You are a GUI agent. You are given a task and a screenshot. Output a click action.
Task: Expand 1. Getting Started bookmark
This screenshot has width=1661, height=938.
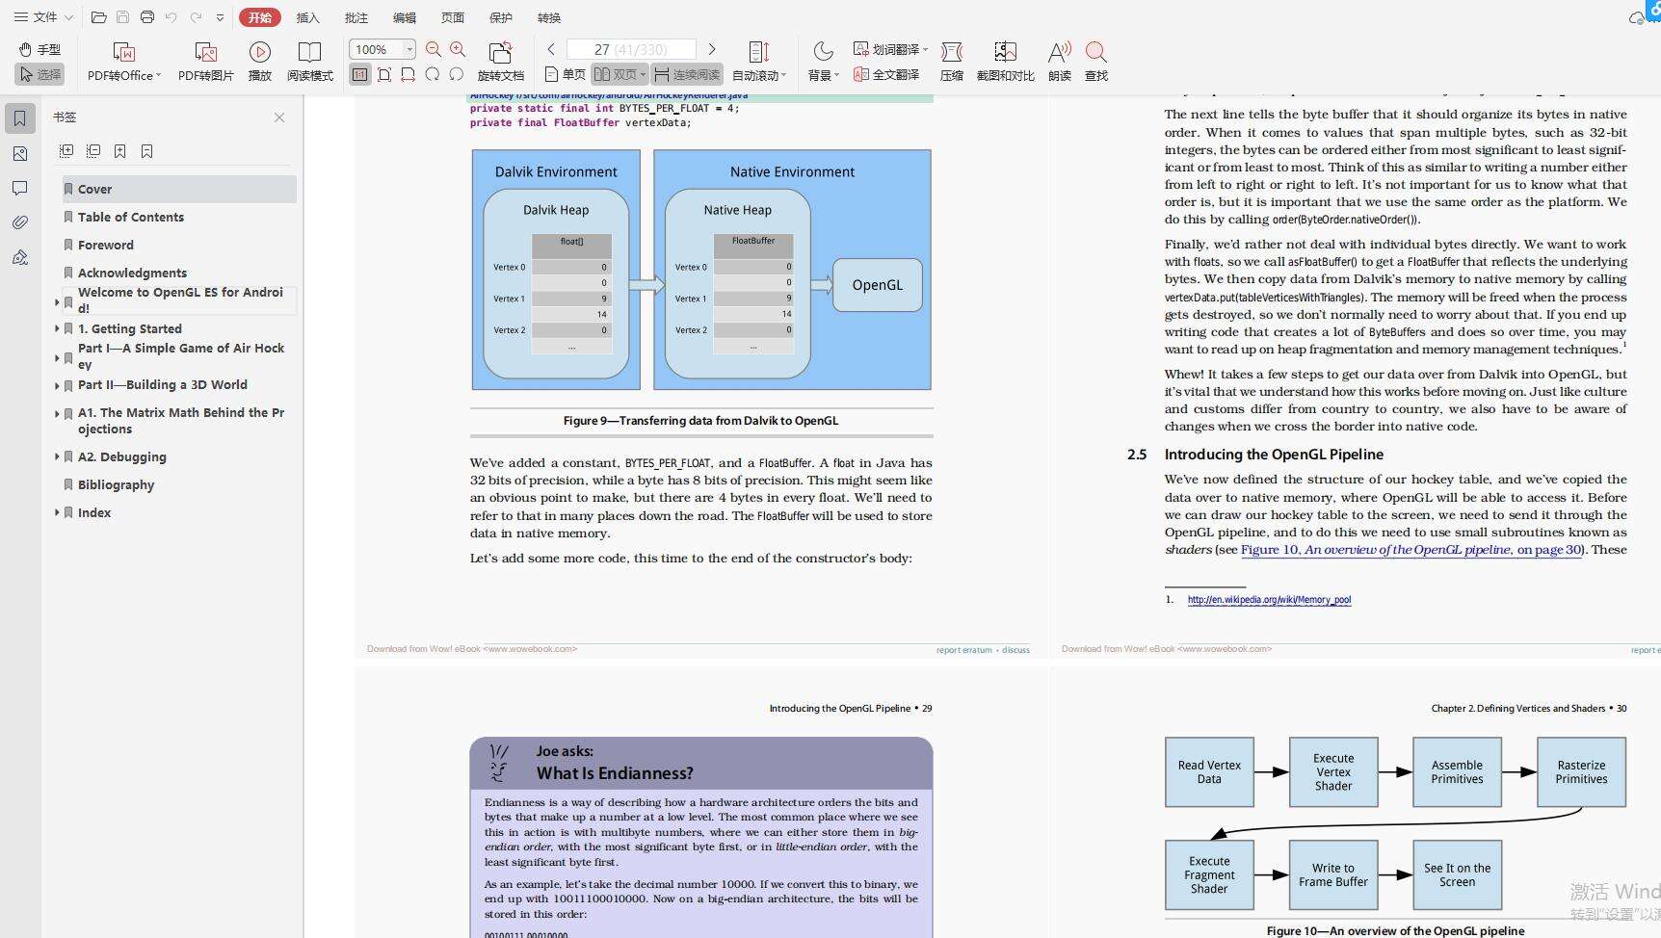[x=57, y=328]
